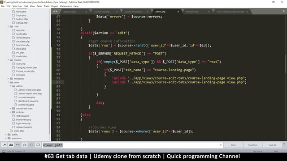This screenshot has width=287, height=161.
Task: Open database.php in sidebar tree
Action: point(23,42)
